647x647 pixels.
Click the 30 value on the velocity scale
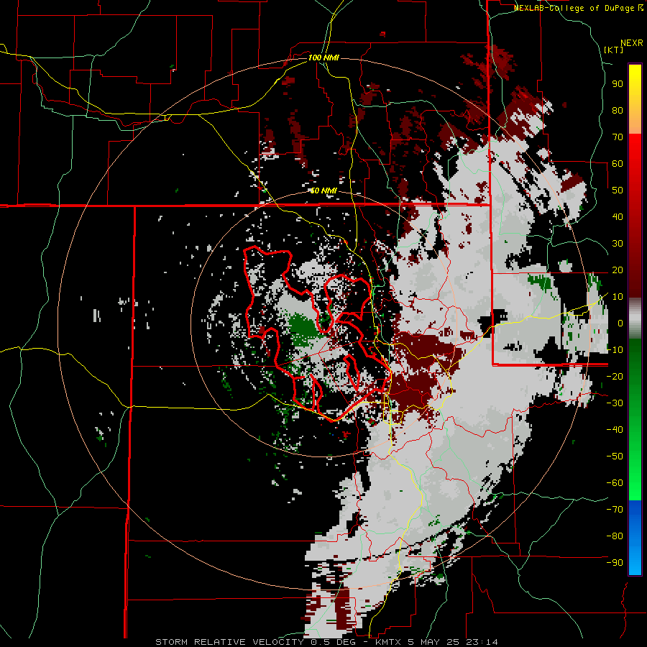(x=618, y=244)
